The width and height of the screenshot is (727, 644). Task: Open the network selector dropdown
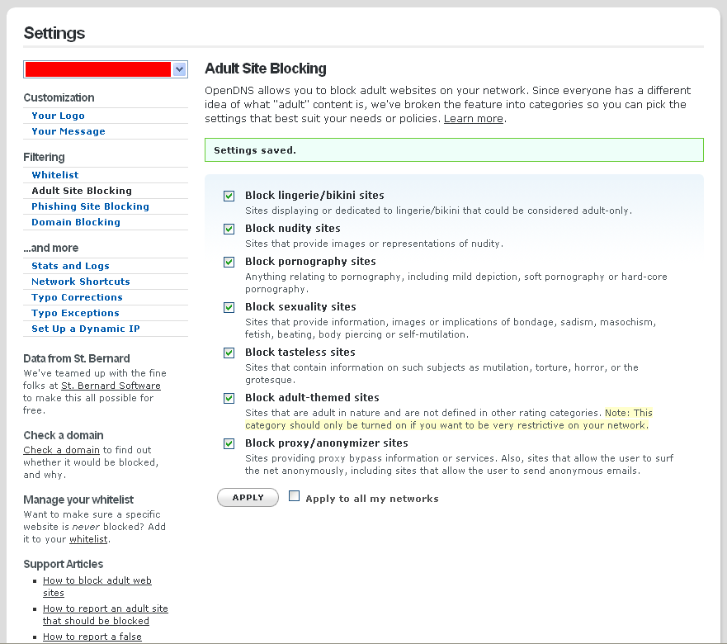pyautogui.click(x=106, y=69)
